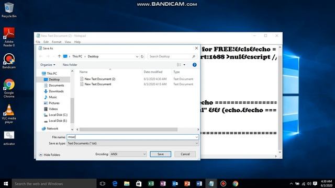Click the Windows taskbar search box
The height and width of the screenshot is (188, 335).
click(x=54, y=183)
